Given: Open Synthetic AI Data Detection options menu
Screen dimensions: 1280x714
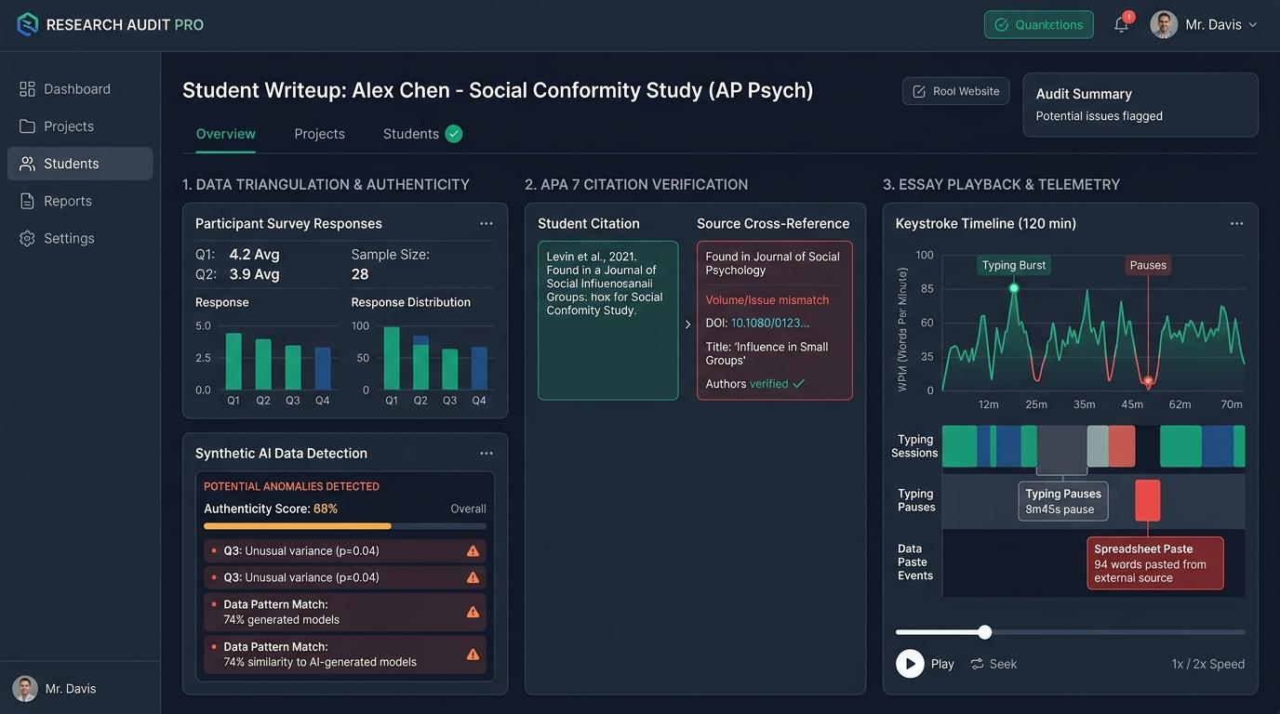Looking at the screenshot, I should coord(487,454).
